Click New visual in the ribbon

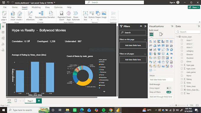tap(13, 16)
